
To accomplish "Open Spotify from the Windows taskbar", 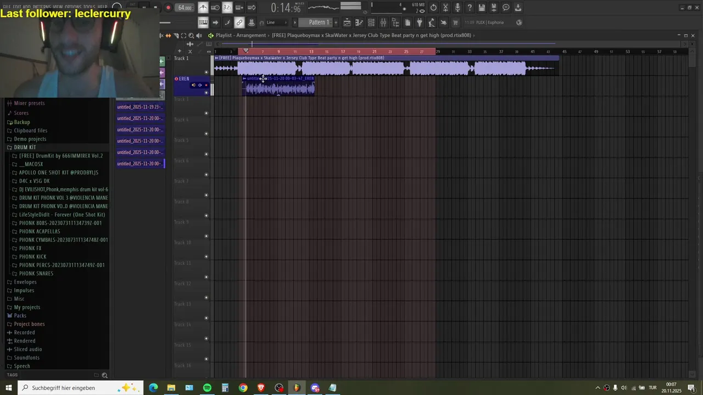I will tap(207, 388).
